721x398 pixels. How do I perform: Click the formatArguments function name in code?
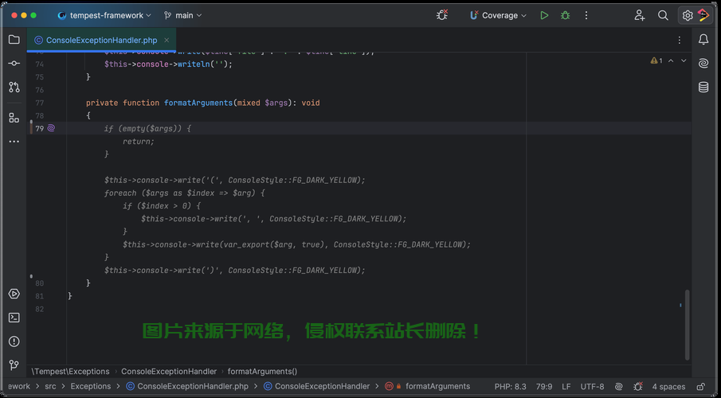point(198,103)
